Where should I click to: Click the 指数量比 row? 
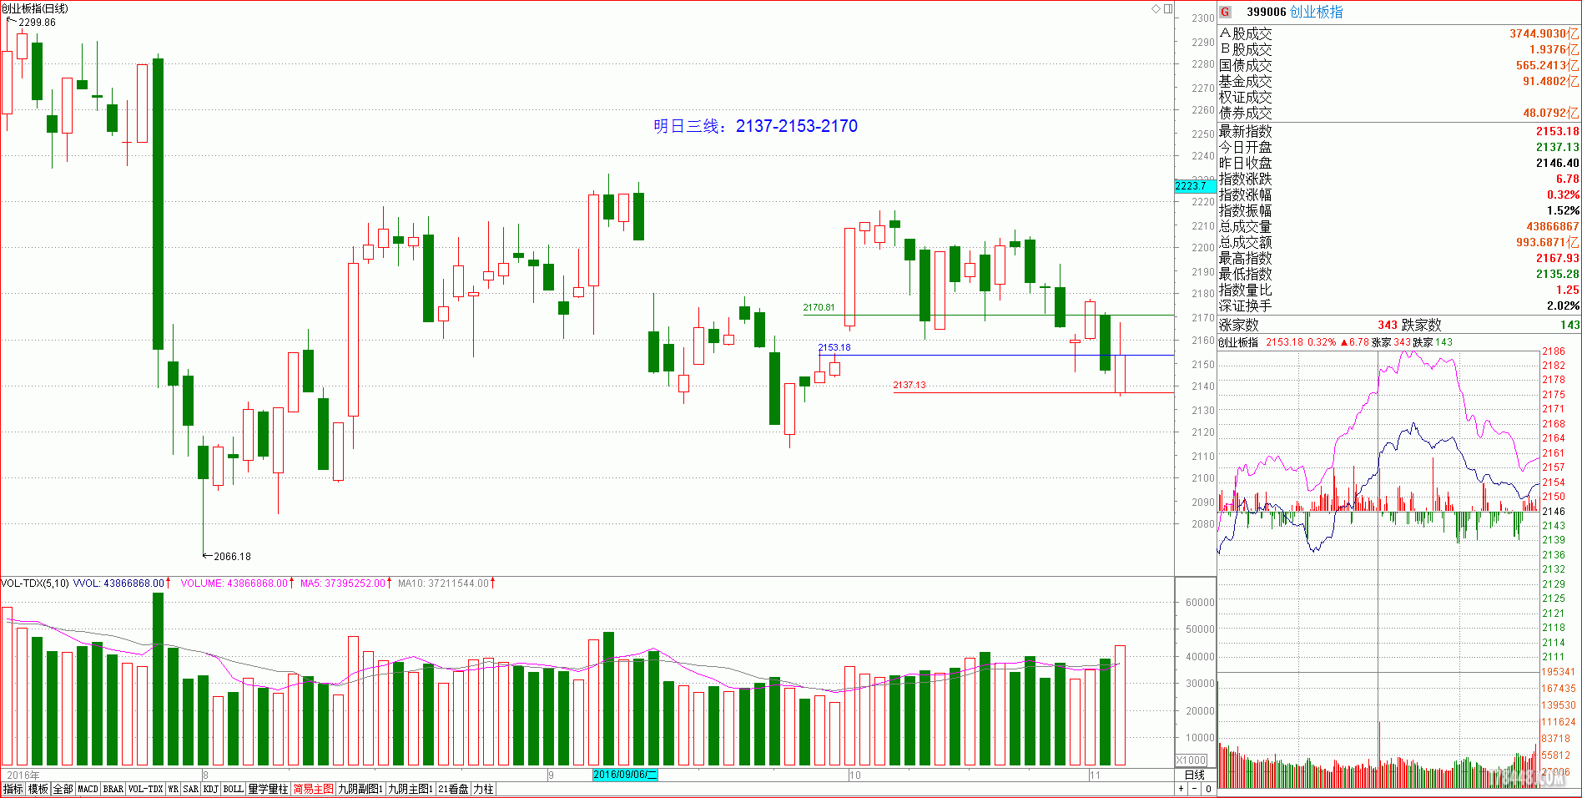pyautogui.click(x=1398, y=290)
